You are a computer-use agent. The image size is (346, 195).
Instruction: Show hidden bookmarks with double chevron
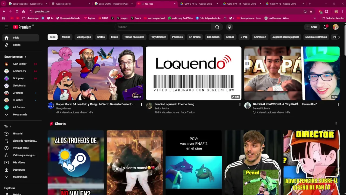pyautogui.click(x=315, y=18)
